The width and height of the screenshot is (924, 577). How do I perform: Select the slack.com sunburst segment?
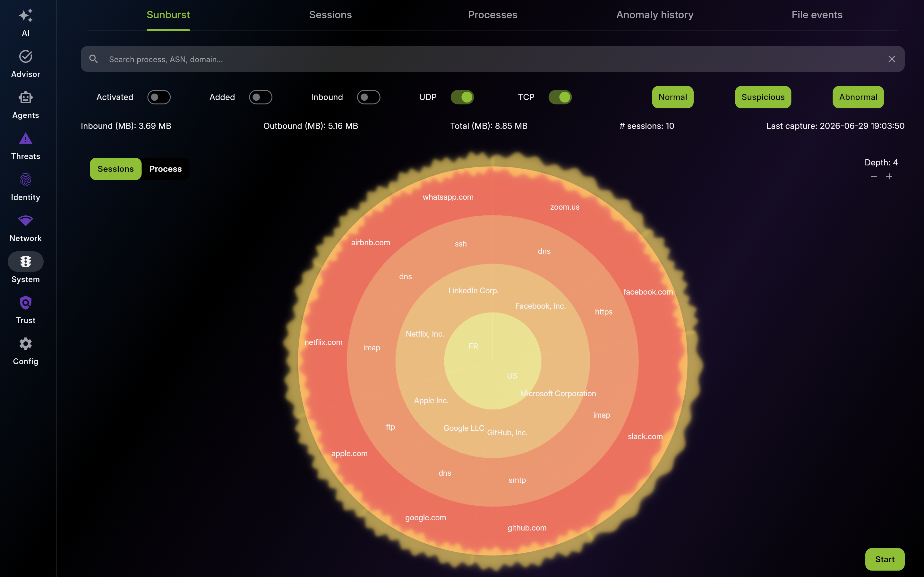pos(645,437)
